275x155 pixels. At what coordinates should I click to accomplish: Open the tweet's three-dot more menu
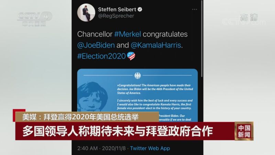point(195,10)
